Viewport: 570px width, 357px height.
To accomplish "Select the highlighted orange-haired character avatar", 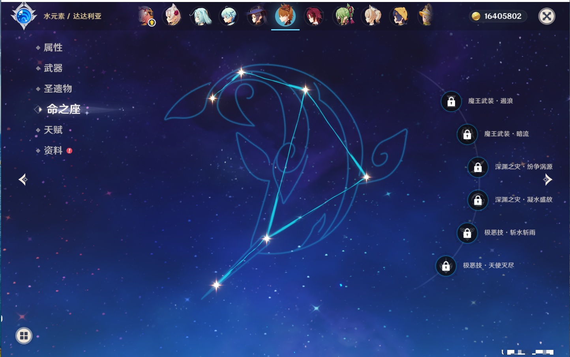I will click(x=285, y=16).
